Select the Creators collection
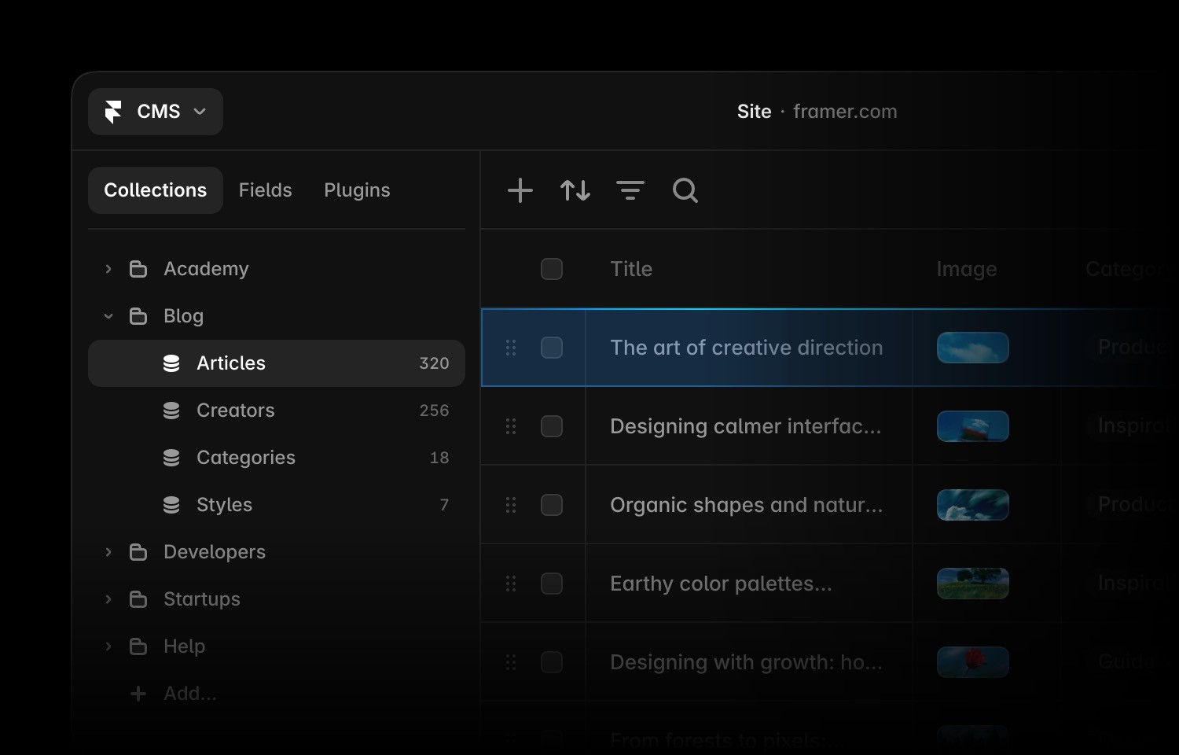Screen dimensions: 1179x755 277,411
